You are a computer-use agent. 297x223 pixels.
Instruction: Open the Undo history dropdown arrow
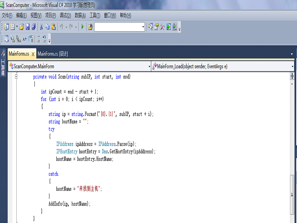pos(66,27)
